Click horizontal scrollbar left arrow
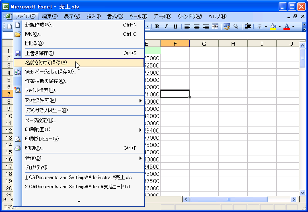Image resolution: width=308 pixels, height=212 pixels. 186,200
